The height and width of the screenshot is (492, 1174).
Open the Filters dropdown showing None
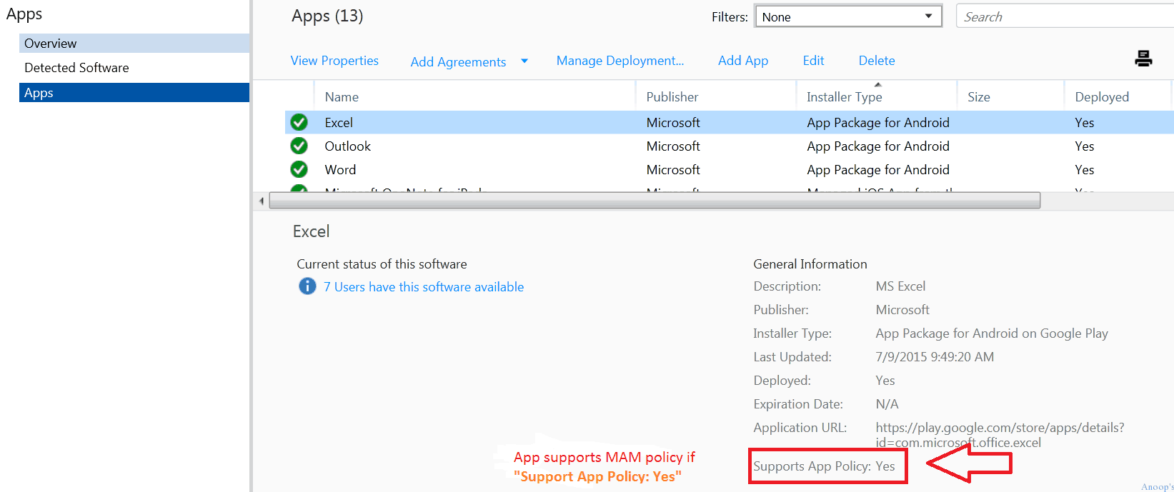848,16
